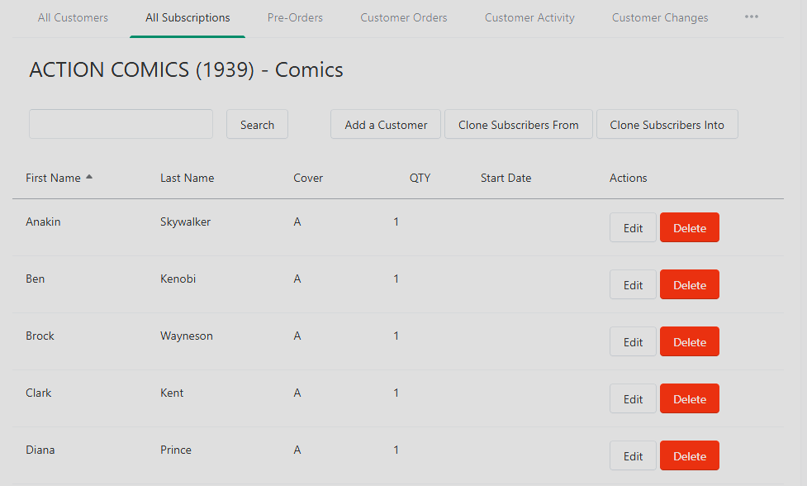807x486 pixels.
Task: Sort by QTY column header
Action: (x=420, y=179)
